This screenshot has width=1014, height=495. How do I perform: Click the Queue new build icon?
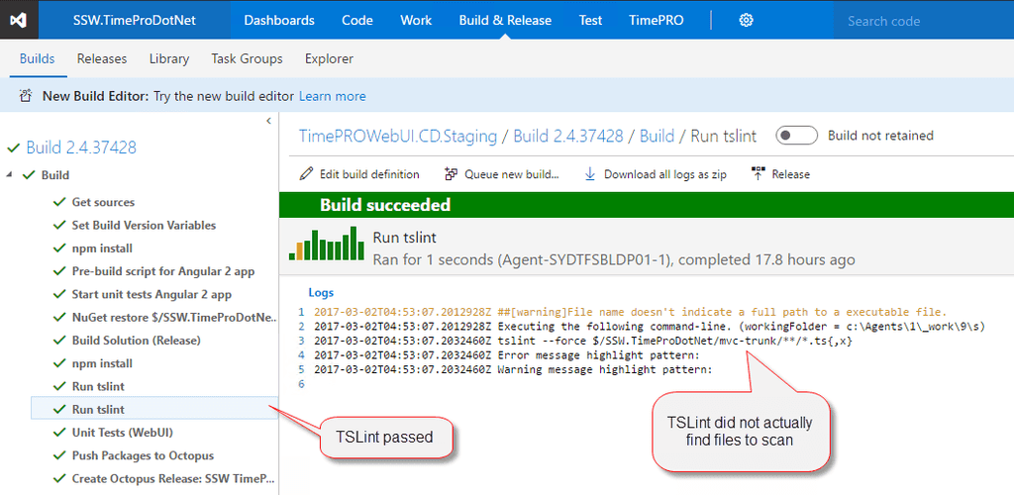451,174
